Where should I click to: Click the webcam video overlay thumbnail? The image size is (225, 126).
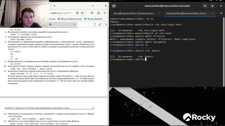point(24,14)
